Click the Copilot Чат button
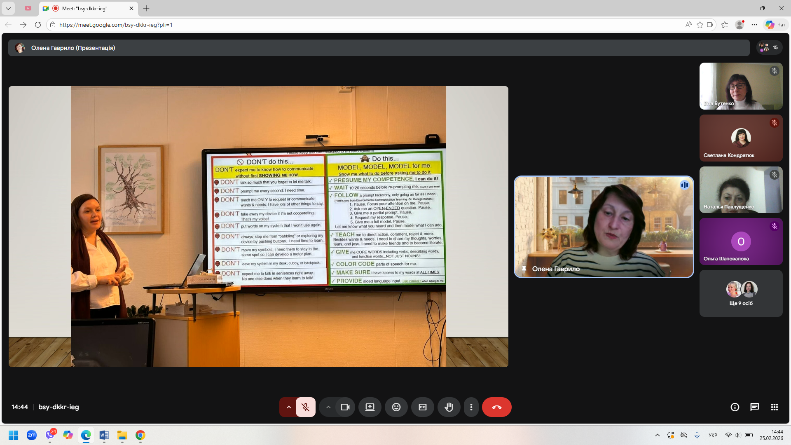 pyautogui.click(x=776, y=25)
